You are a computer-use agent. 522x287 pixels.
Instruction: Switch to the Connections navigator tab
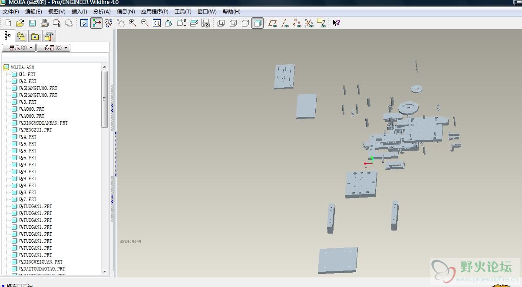pyautogui.click(x=49, y=36)
